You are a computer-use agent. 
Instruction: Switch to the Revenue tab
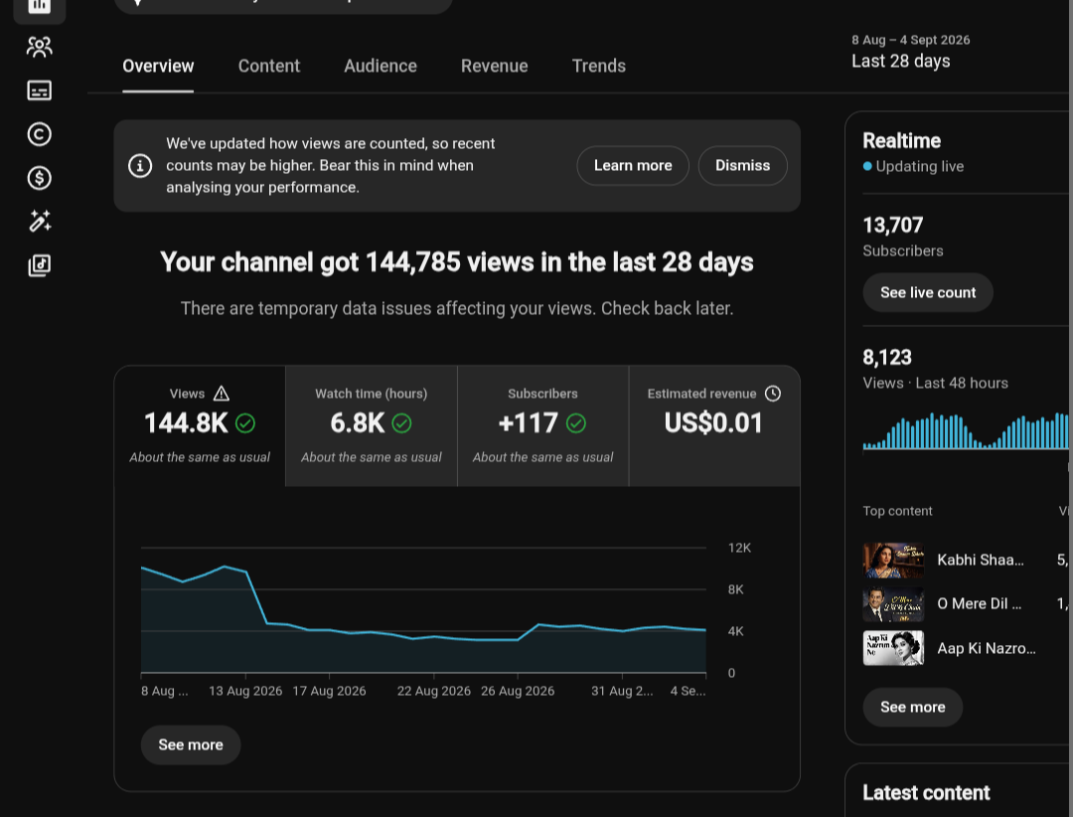tap(494, 66)
